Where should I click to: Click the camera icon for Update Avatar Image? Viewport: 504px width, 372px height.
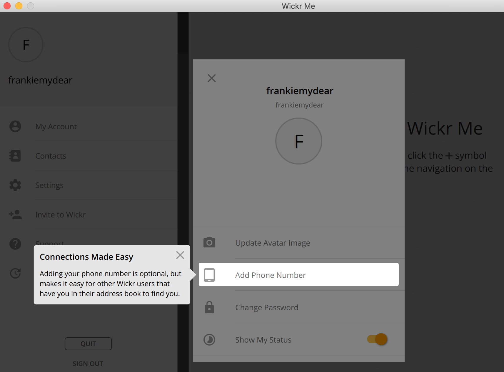click(x=209, y=242)
